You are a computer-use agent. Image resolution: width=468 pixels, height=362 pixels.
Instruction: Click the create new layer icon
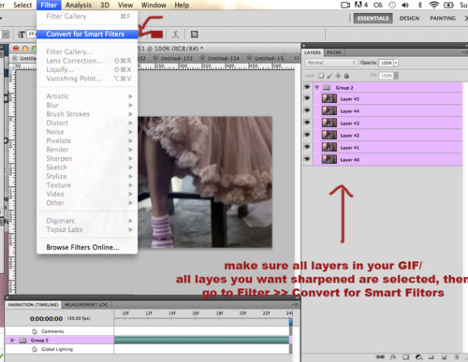tap(444, 357)
